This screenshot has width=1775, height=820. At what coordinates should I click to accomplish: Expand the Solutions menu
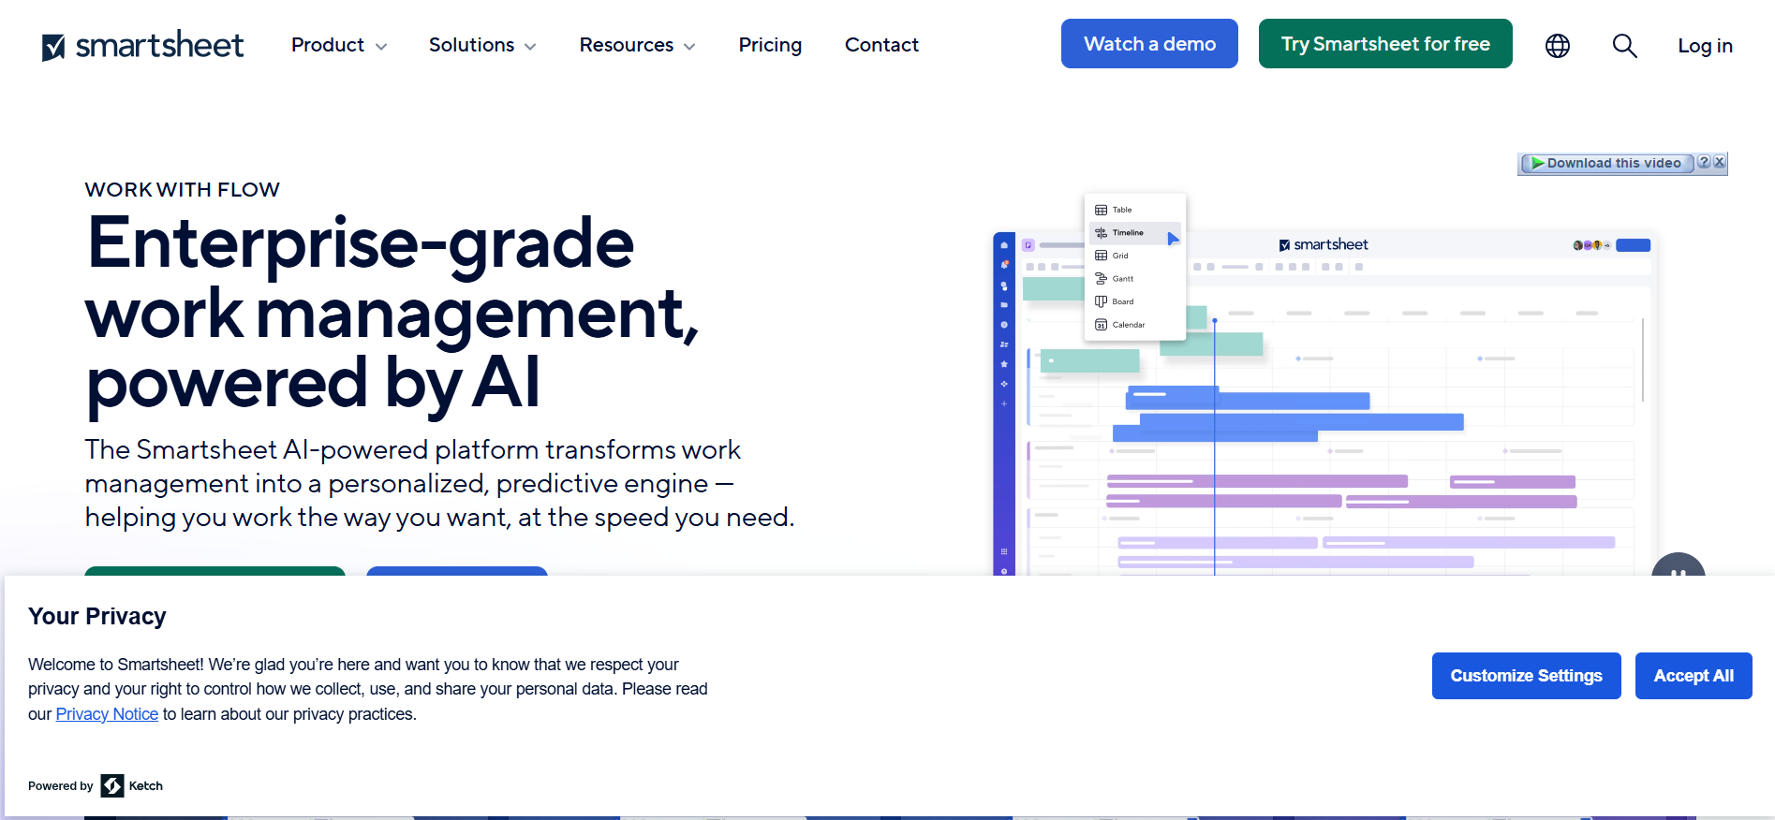482,45
